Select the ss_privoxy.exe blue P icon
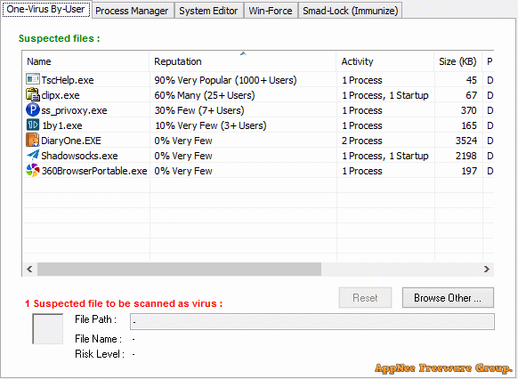The image size is (518, 379). point(33,109)
